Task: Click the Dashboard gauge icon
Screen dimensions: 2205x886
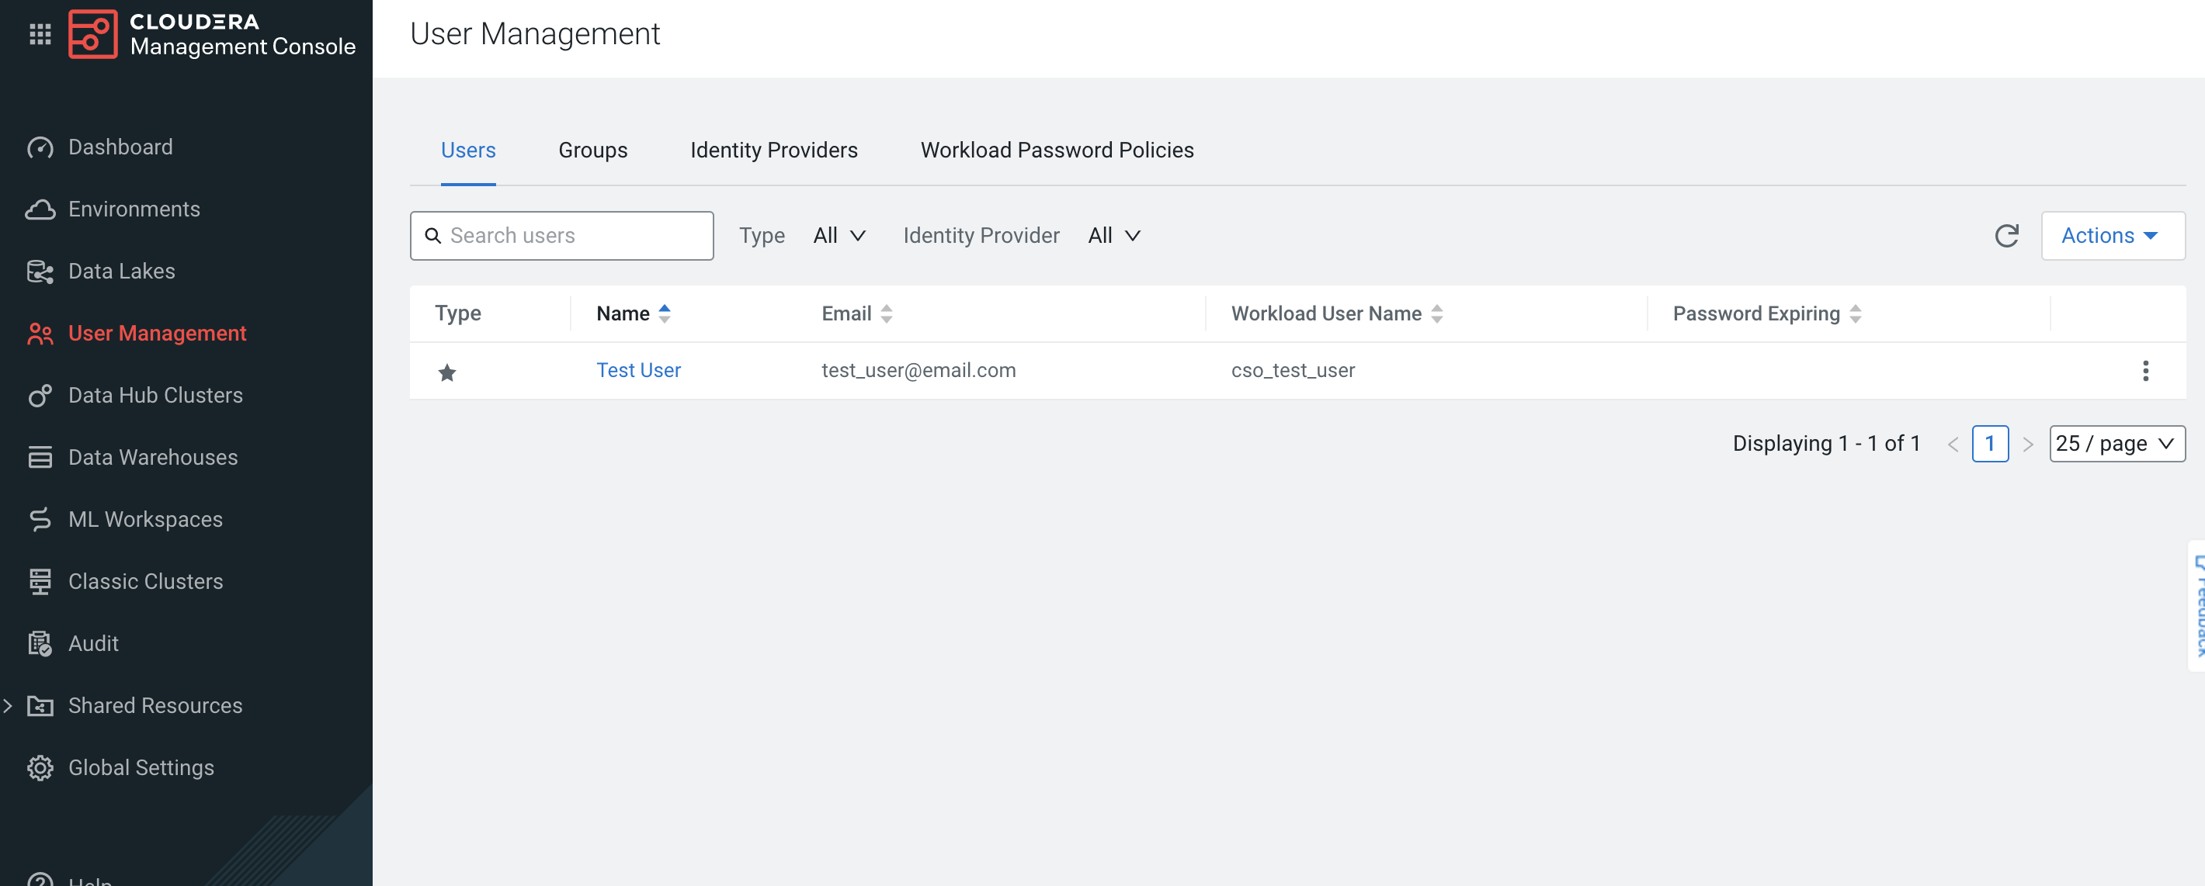Action: [x=40, y=147]
